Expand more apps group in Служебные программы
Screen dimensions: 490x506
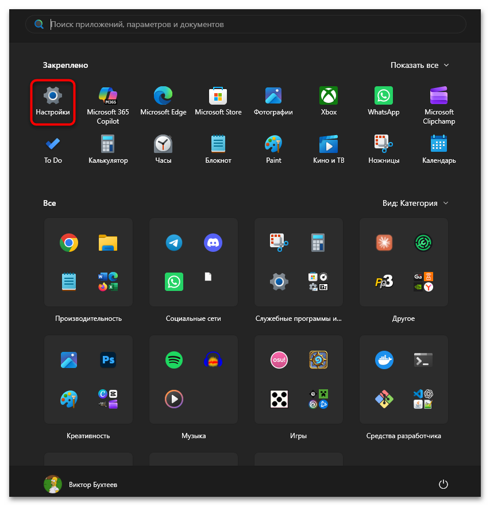pos(318,282)
